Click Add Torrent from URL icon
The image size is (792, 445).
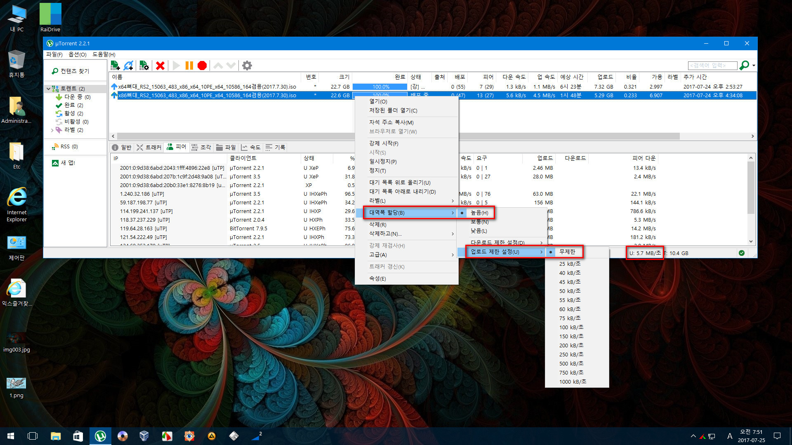click(x=129, y=66)
